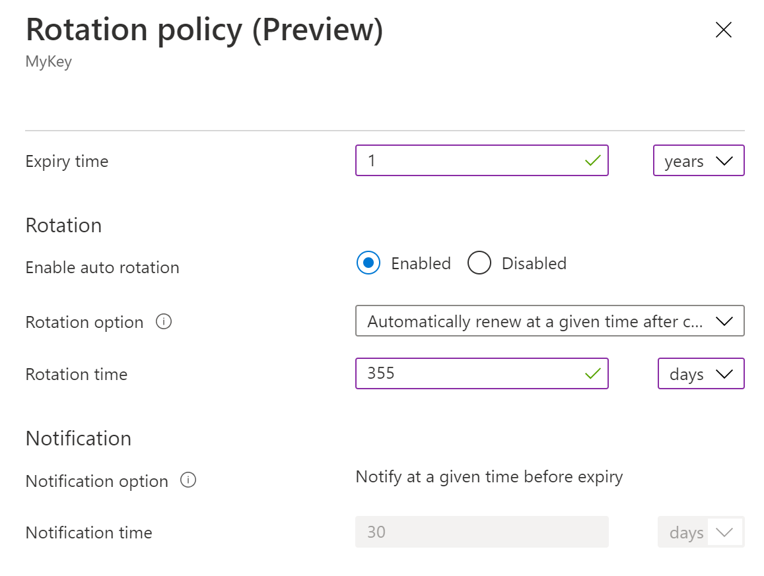Close the Rotation policy panel
This screenshot has height=576, width=764.
tap(724, 30)
